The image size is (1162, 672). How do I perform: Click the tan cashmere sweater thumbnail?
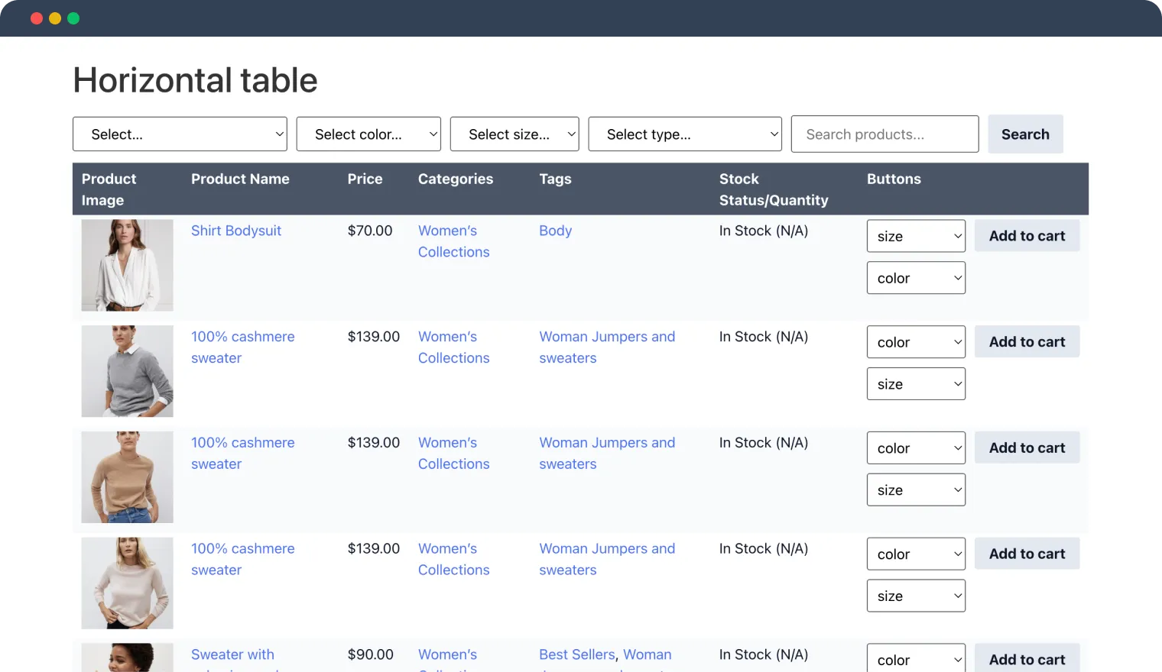[x=128, y=477]
